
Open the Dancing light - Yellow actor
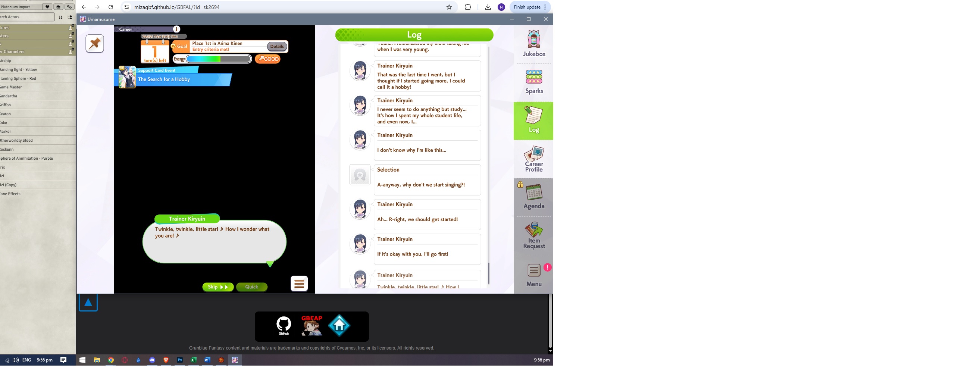[x=37, y=69]
